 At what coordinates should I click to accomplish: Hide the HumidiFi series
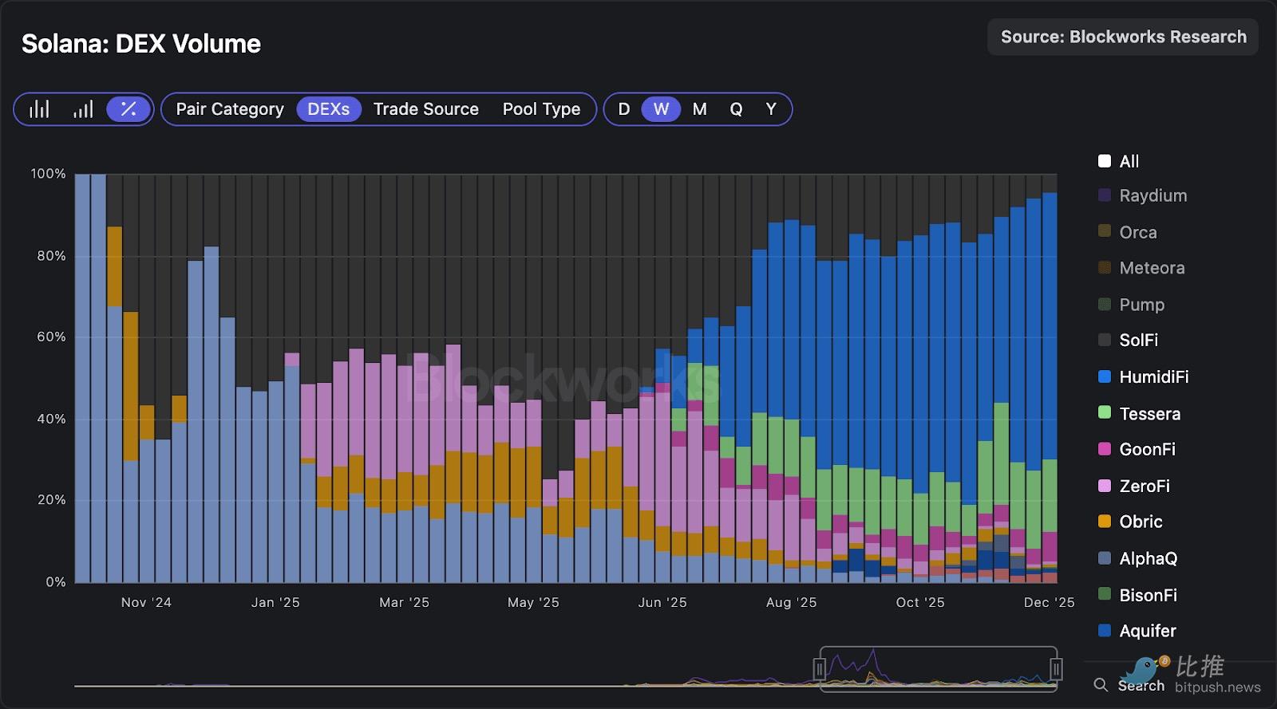click(1105, 376)
